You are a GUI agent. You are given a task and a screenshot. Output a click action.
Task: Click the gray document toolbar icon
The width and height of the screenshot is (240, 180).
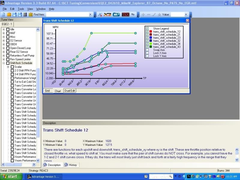(x=25, y=14)
